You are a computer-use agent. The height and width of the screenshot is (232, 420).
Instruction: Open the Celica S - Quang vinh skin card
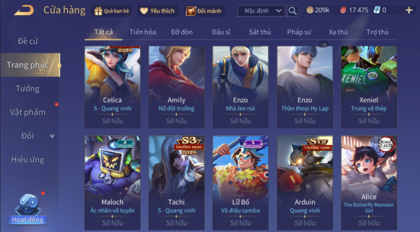[113, 87]
